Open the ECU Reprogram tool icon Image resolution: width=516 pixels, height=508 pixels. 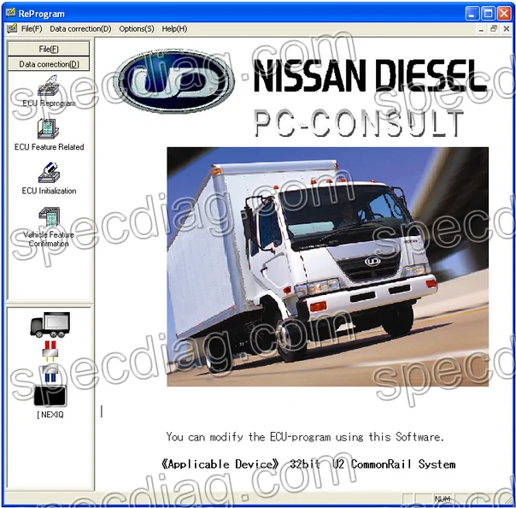point(48,86)
